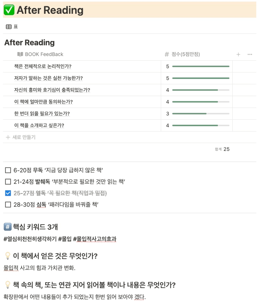This screenshot has width=259, height=304.
Task: Open the three-dot table options menu
Action: (250, 55)
